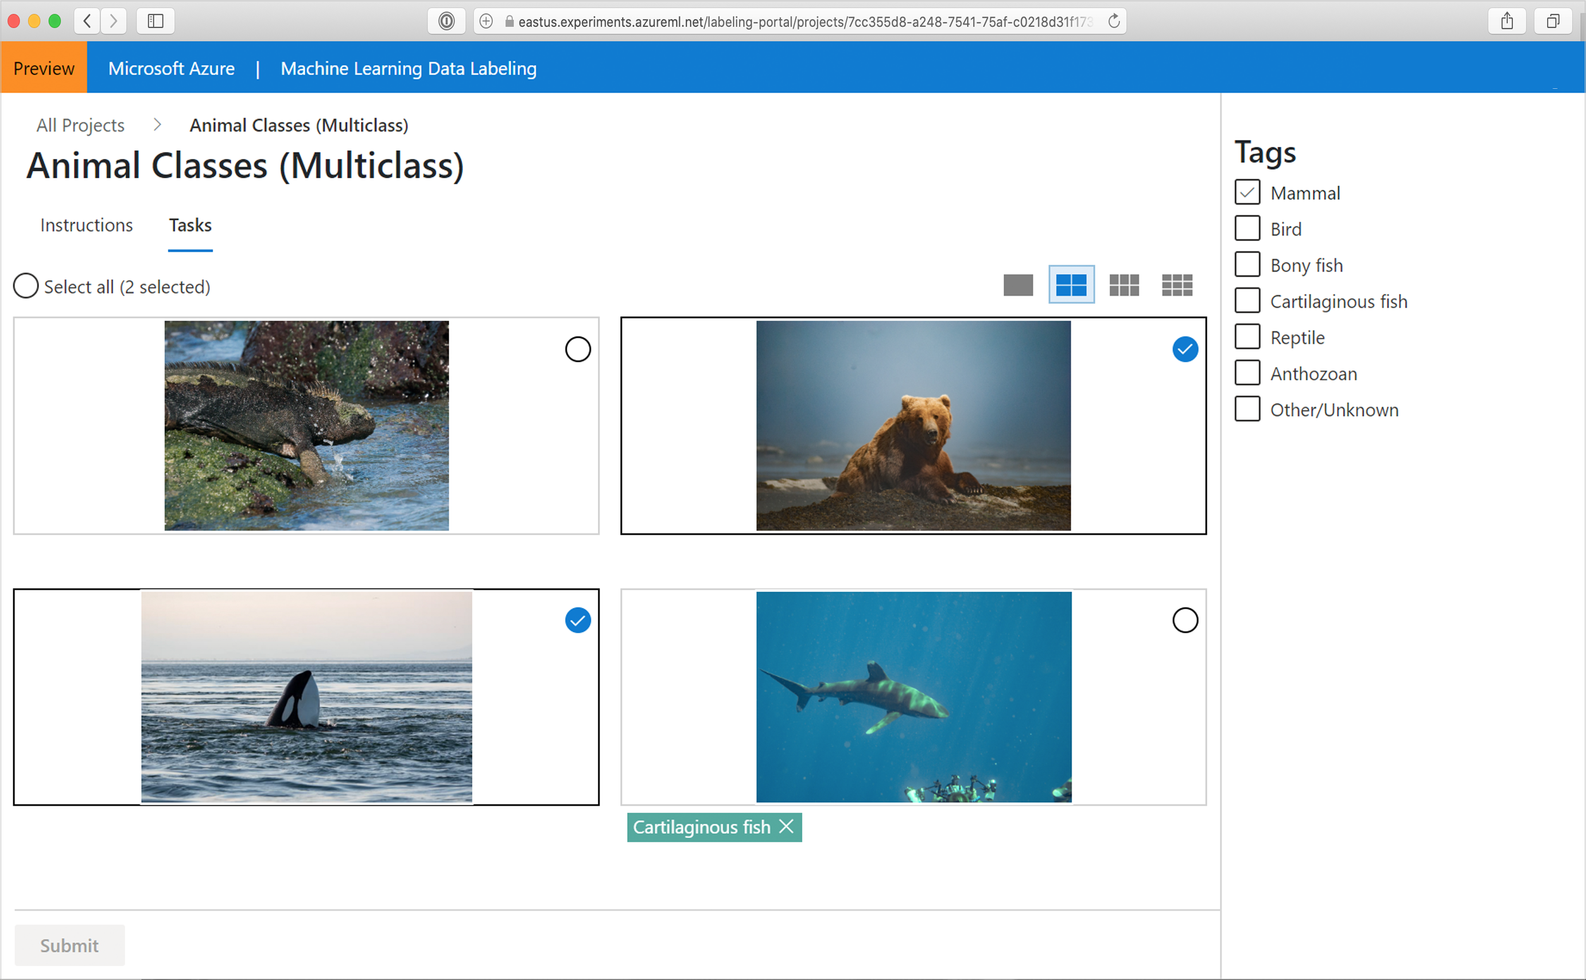This screenshot has width=1586, height=980.
Task: Switch to densest grid layout view
Action: (1177, 284)
